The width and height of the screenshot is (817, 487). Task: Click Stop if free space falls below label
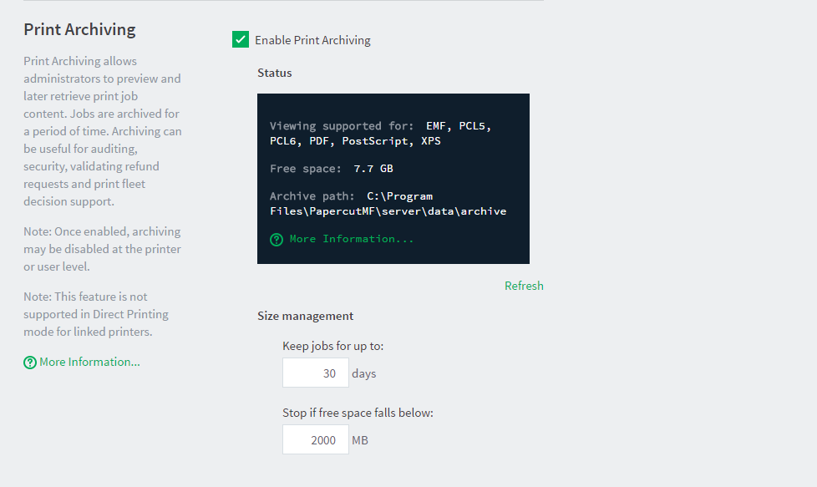(x=358, y=413)
